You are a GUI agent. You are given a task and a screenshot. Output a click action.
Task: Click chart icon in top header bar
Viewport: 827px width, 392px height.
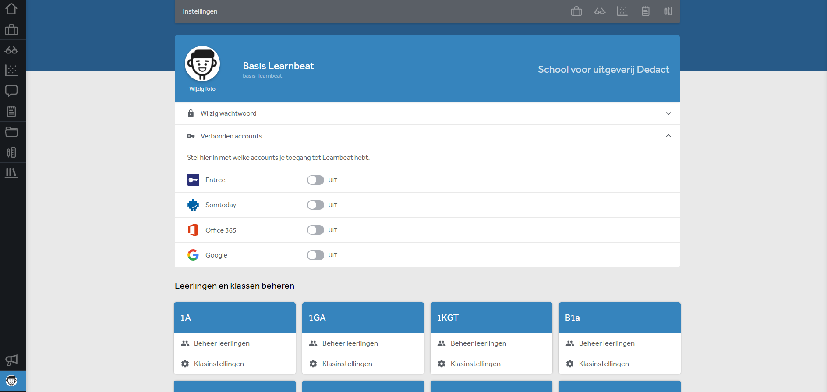pyautogui.click(x=622, y=11)
